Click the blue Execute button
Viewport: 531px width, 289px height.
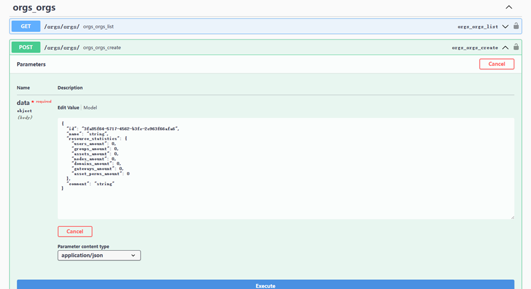click(x=265, y=285)
